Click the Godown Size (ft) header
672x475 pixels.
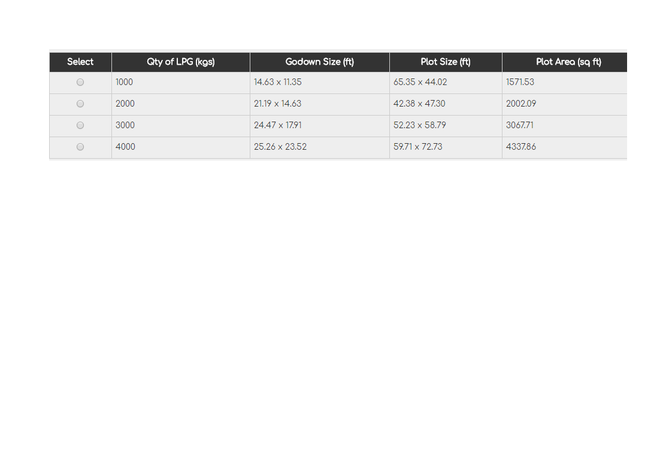[320, 62]
